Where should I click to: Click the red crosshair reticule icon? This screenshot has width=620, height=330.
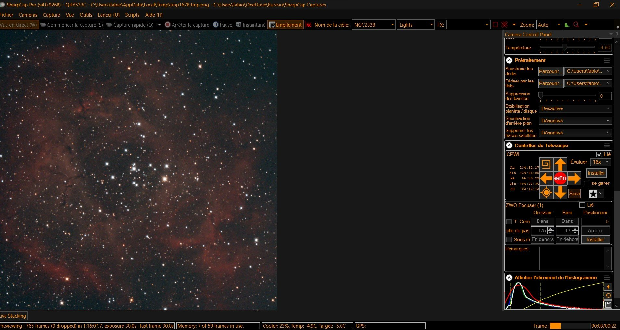click(x=504, y=25)
